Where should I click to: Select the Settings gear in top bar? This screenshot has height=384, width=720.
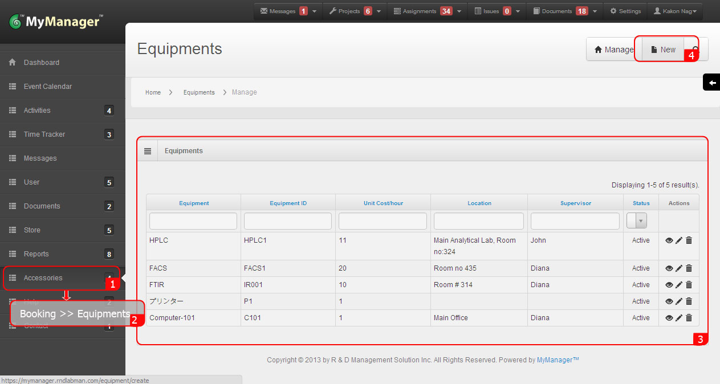[625, 10]
